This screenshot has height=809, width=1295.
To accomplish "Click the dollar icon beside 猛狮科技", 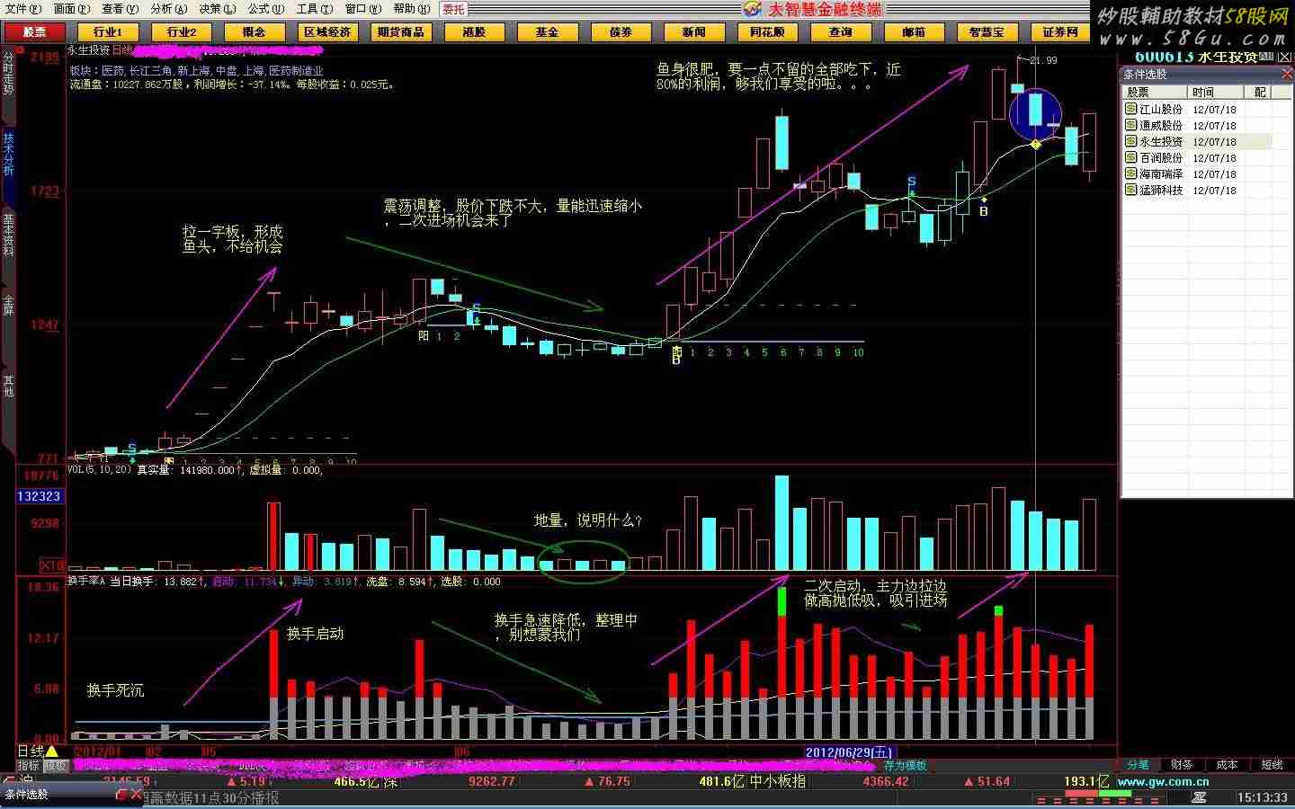I will coord(1131,191).
